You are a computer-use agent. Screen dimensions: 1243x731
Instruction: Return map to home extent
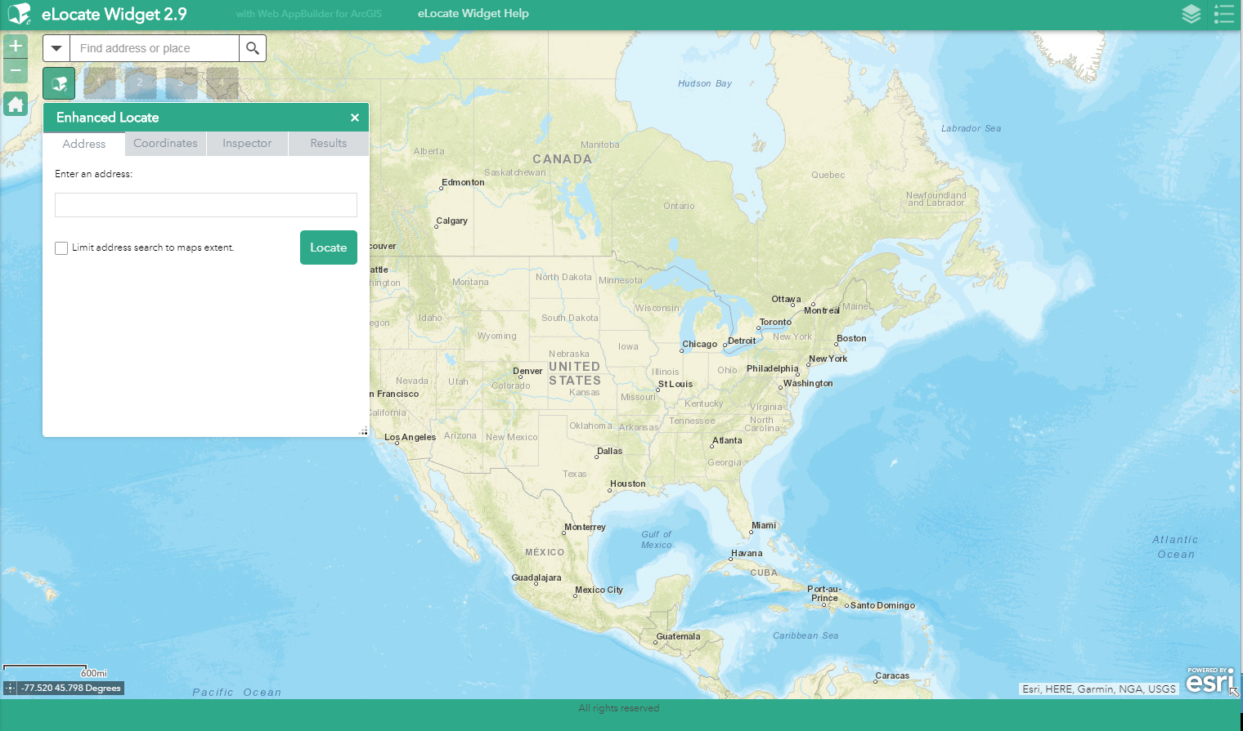(x=16, y=105)
